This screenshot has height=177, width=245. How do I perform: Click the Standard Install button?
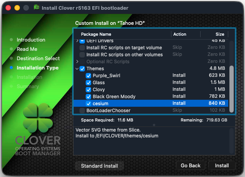(x=99, y=166)
